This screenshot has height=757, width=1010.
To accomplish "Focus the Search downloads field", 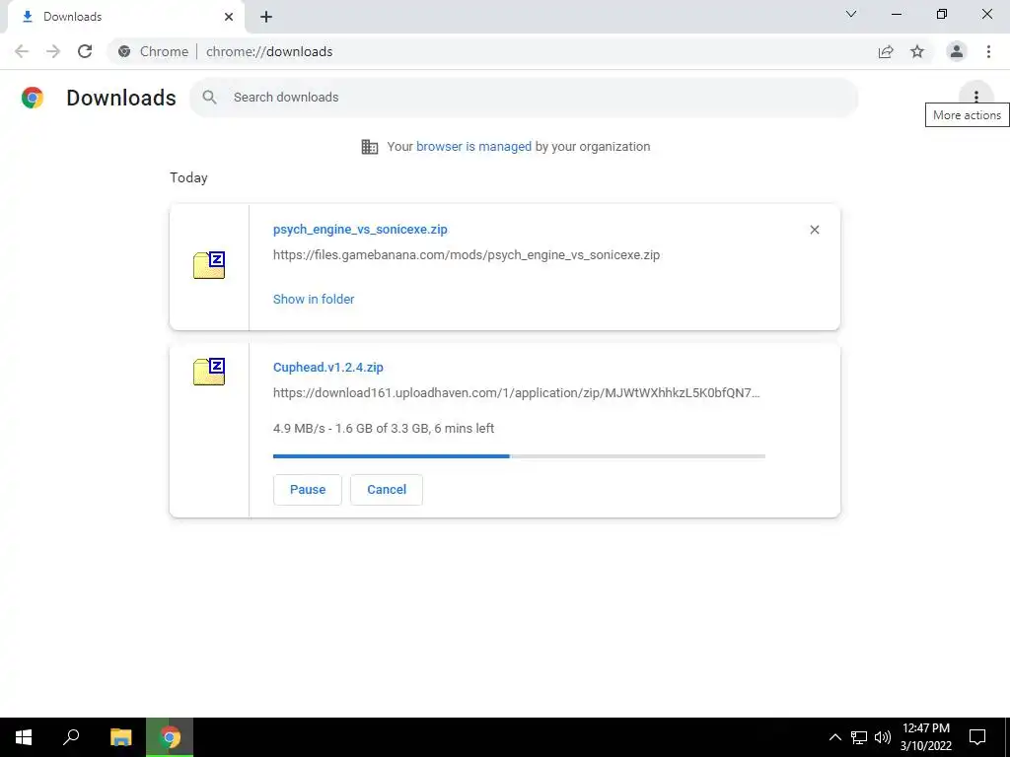I will point(524,98).
